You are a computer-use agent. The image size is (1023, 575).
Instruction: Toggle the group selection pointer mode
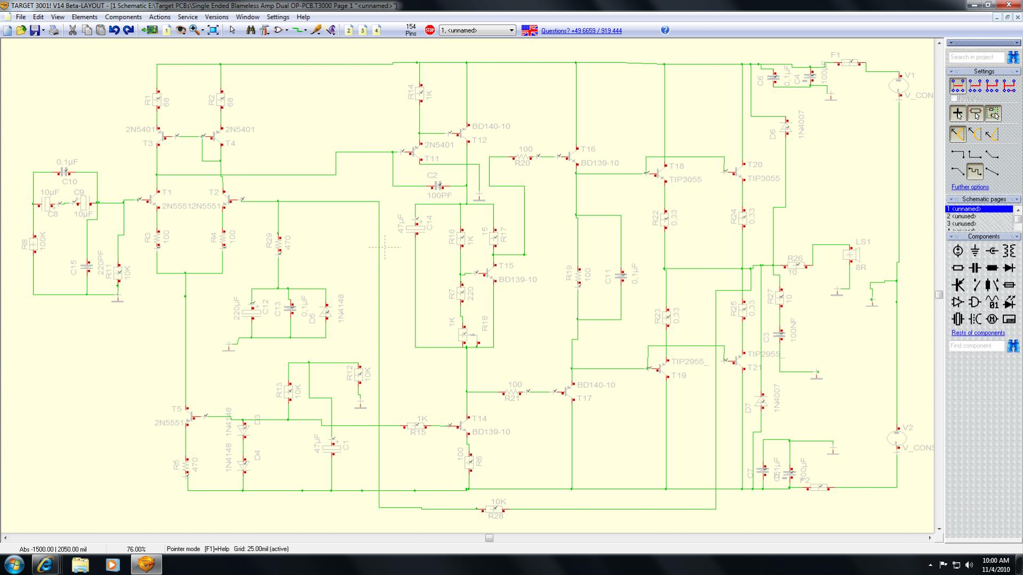pos(993,114)
